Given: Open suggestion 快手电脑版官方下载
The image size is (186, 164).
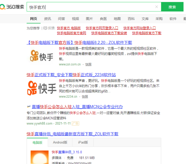Looking at the screenshot, I should tap(147, 33).
